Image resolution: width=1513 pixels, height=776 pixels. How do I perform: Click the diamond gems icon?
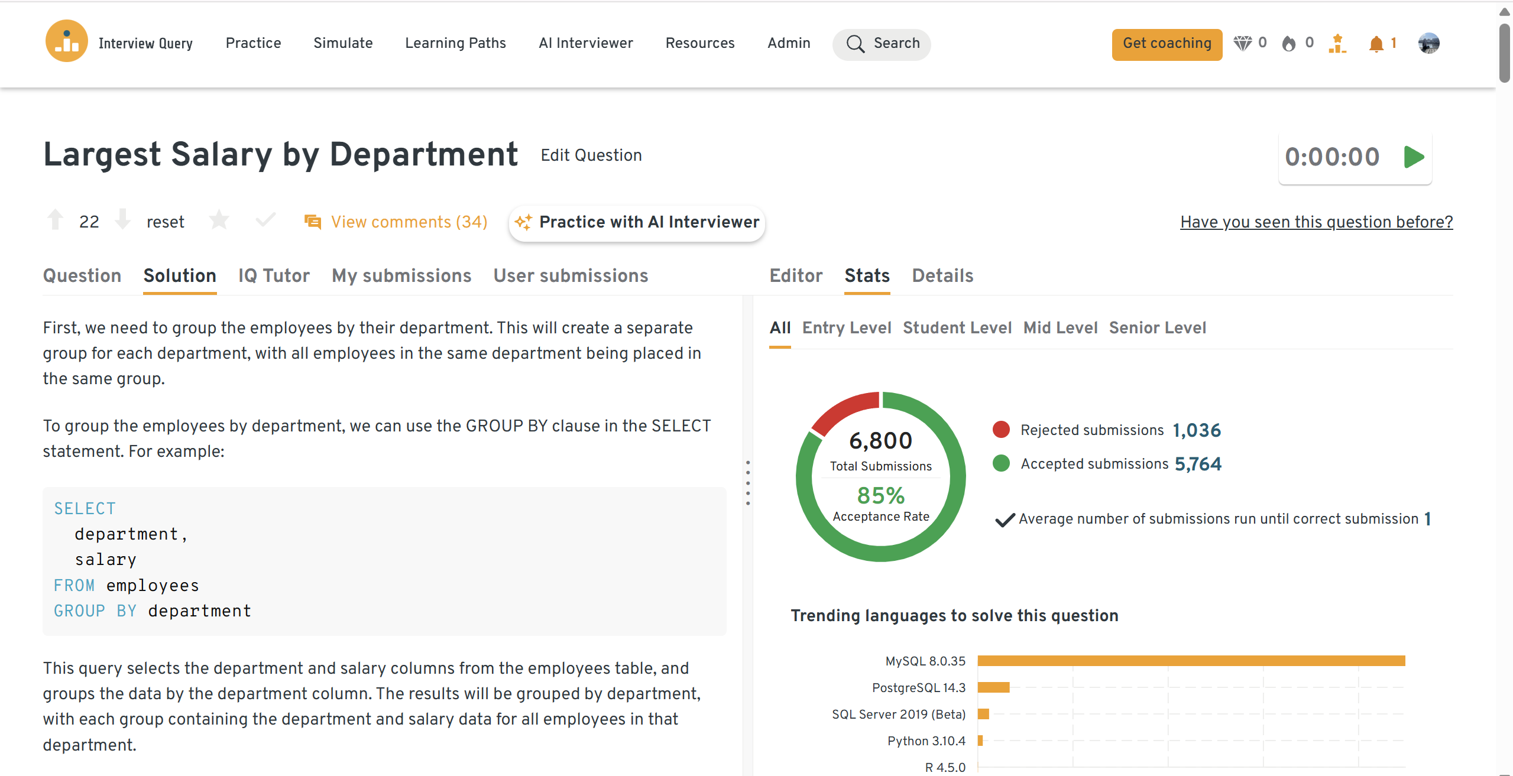tap(1242, 43)
